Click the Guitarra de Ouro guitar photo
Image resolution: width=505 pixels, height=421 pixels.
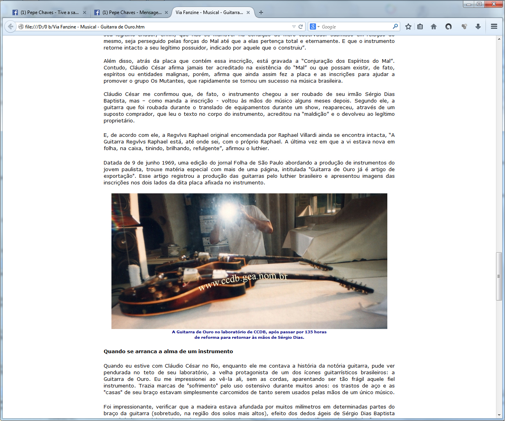249,261
